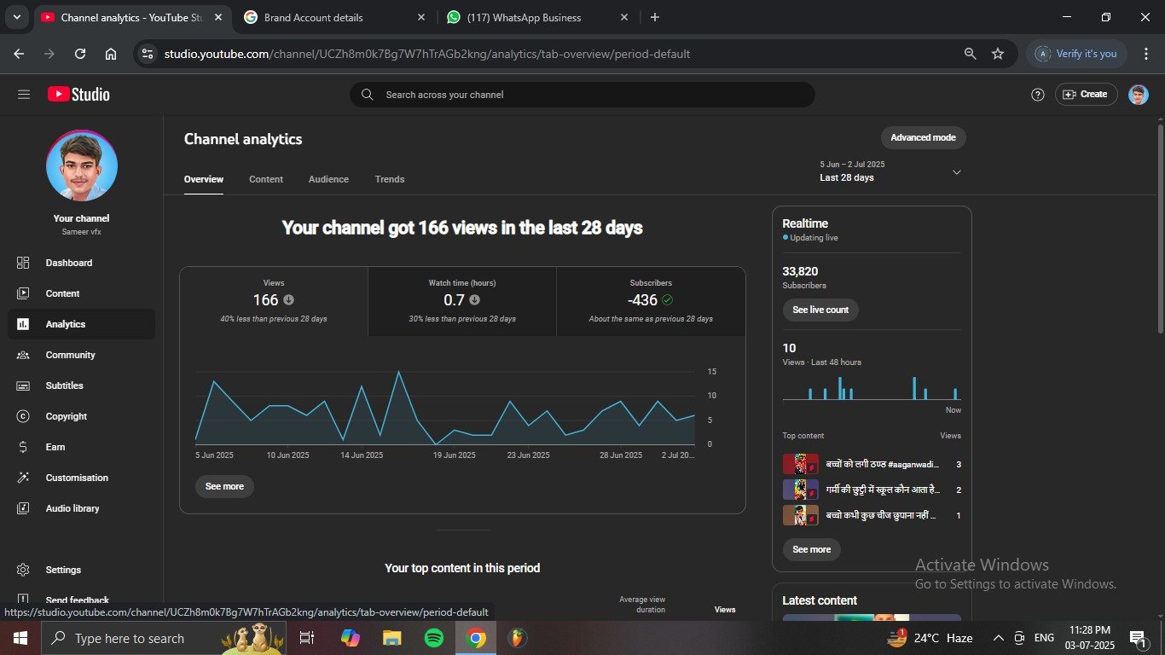1165x655 pixels.
Task: Click the Analytics bar chart icon
Action: pyautogui.click(x=23, y=324)
